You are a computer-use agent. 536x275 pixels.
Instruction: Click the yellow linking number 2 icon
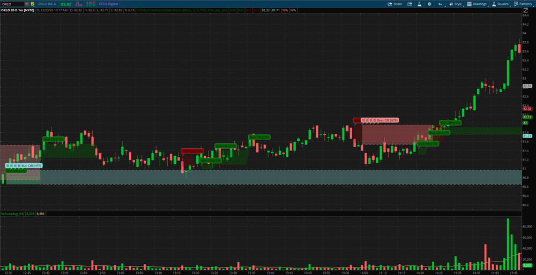pyautogui.click(x=32, y=4)
